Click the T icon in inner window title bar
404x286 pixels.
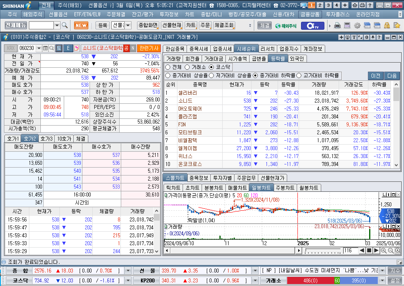pos(354,37)
